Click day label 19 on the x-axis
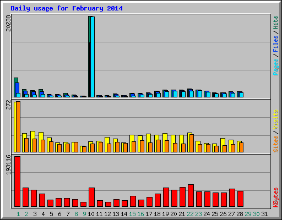This screenshot has height=220, width=282. [x=165, y=214]
